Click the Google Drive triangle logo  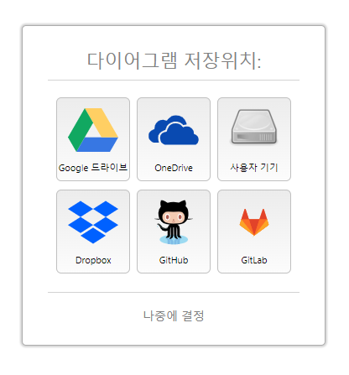click(x=93, y=130)
